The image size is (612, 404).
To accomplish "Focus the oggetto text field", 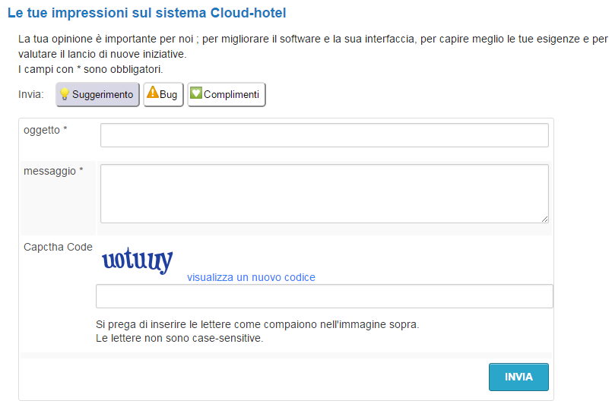I will point(325,135).
